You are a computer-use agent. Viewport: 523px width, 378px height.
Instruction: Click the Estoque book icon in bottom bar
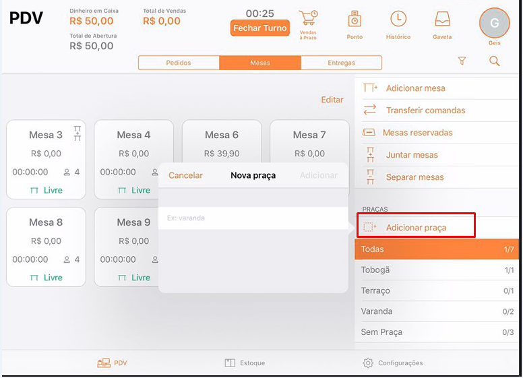pos(230,363)
